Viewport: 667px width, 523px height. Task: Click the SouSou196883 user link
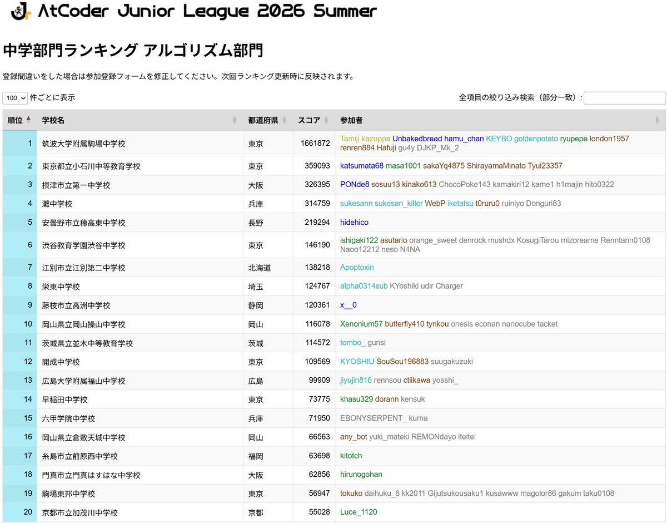pyautogui.click(x=402, y=362)
